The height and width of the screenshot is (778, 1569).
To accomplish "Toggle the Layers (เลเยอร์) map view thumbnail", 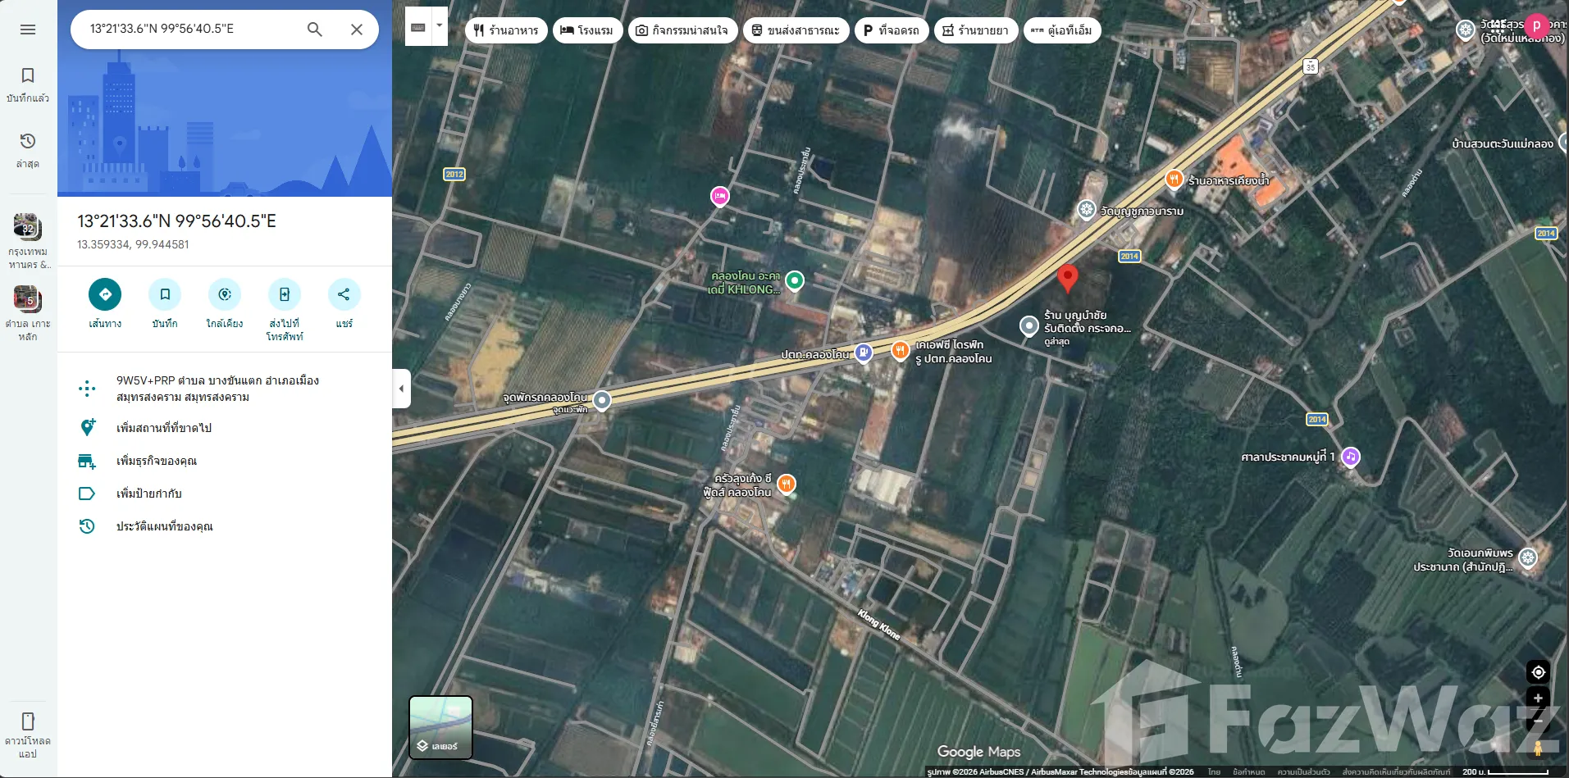I will click(x=440, y=727).
